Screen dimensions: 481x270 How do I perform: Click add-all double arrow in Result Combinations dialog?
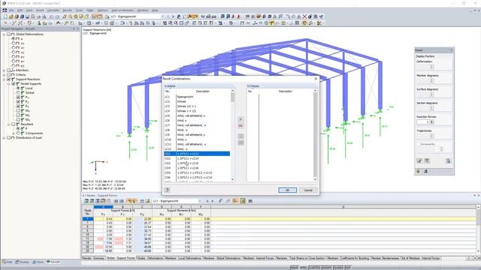[240, 126]
